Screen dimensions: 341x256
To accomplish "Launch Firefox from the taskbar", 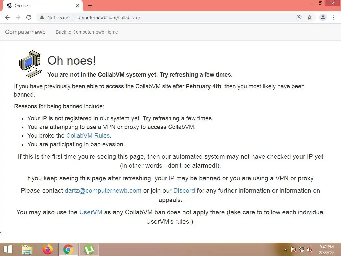I will click(x=48, y=249).
